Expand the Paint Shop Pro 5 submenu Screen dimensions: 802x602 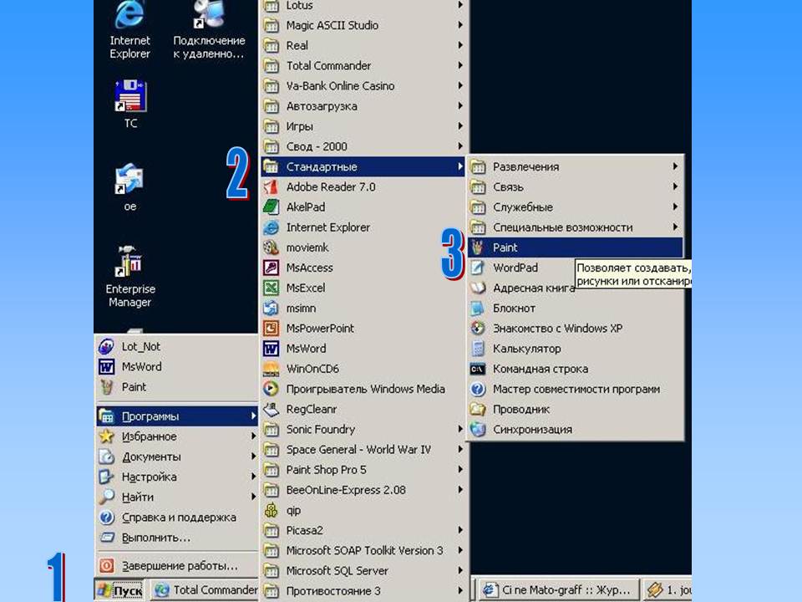coord(459,470)
